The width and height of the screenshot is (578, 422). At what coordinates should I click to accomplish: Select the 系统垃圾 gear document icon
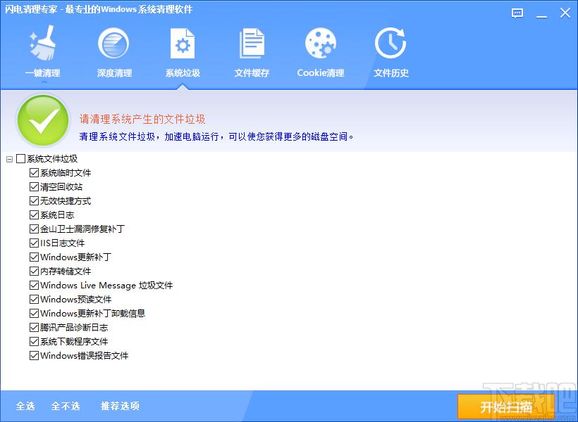pos(183,44)
